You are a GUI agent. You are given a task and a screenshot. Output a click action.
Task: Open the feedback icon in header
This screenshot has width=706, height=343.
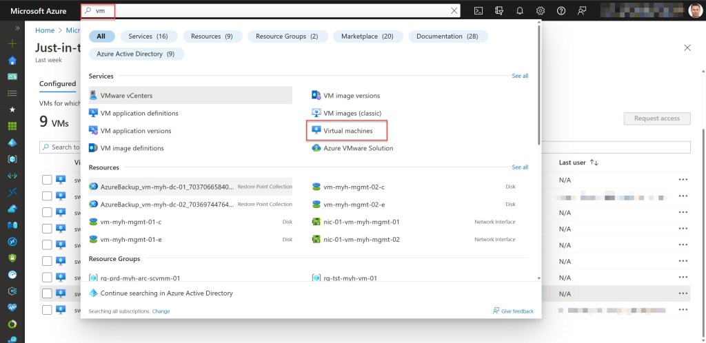pyautogui.click(x=583, y=10)
